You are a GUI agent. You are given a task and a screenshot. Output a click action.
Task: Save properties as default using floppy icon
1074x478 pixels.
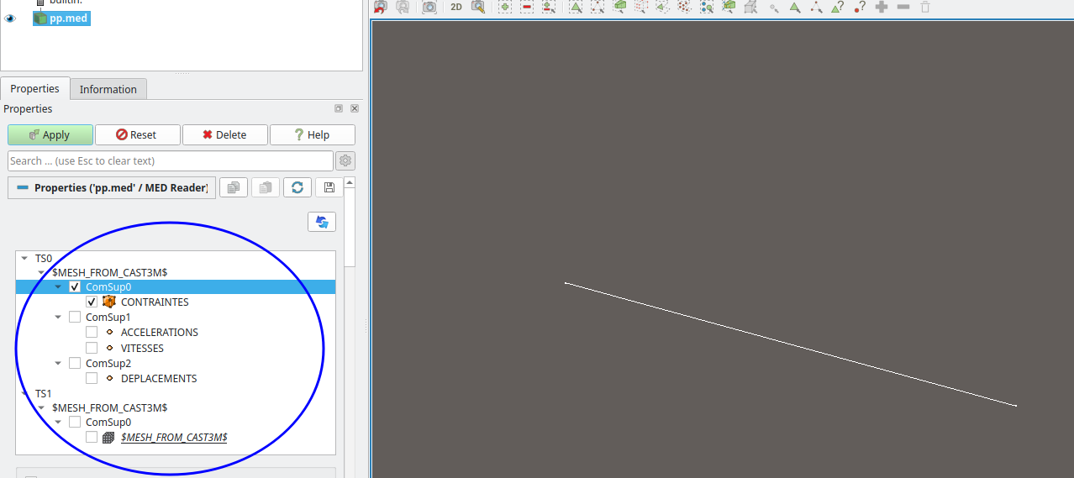click(x=329, y=187)
